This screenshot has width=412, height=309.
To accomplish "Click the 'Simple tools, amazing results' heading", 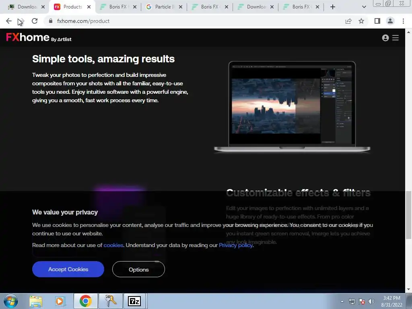I will pos(103,59).
